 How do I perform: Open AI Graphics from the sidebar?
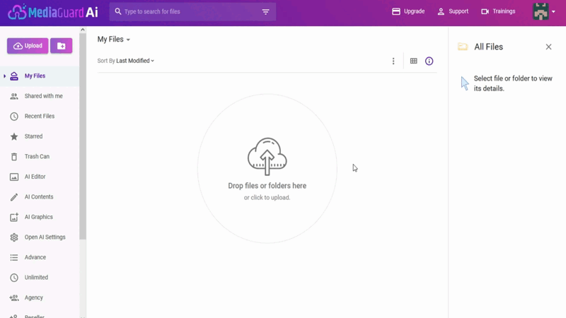[x=38, y=217]
